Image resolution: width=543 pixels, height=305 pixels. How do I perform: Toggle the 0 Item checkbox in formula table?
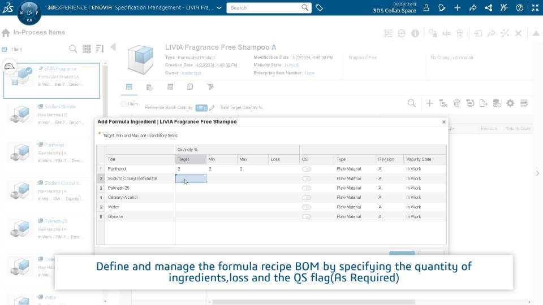click(124, 104)
